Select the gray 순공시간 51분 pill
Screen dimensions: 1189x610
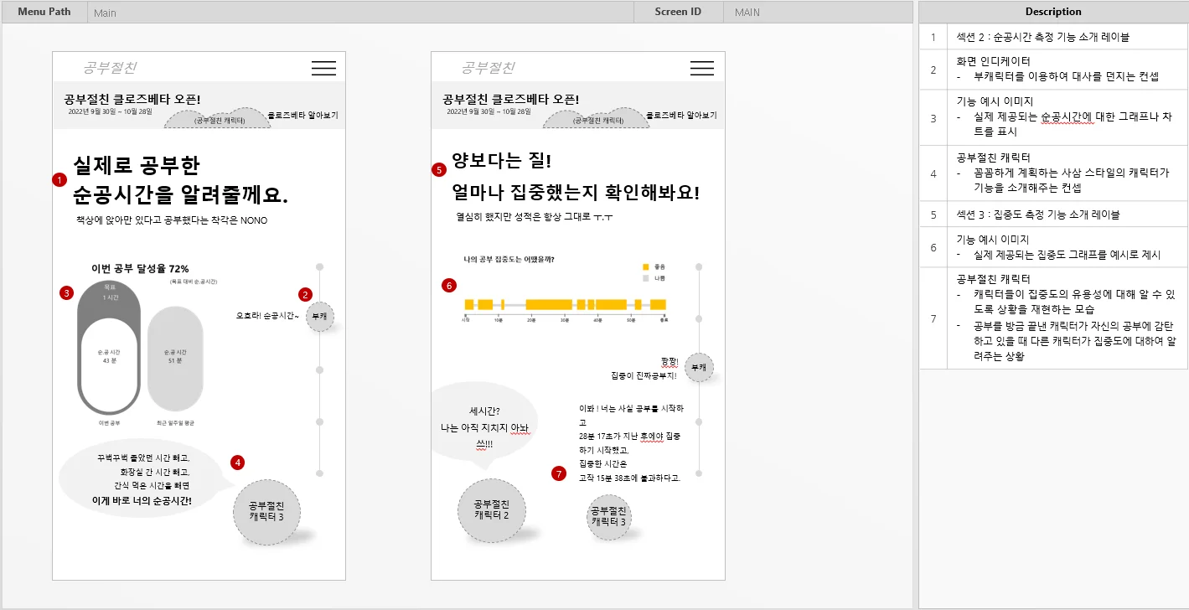(175, 358)
